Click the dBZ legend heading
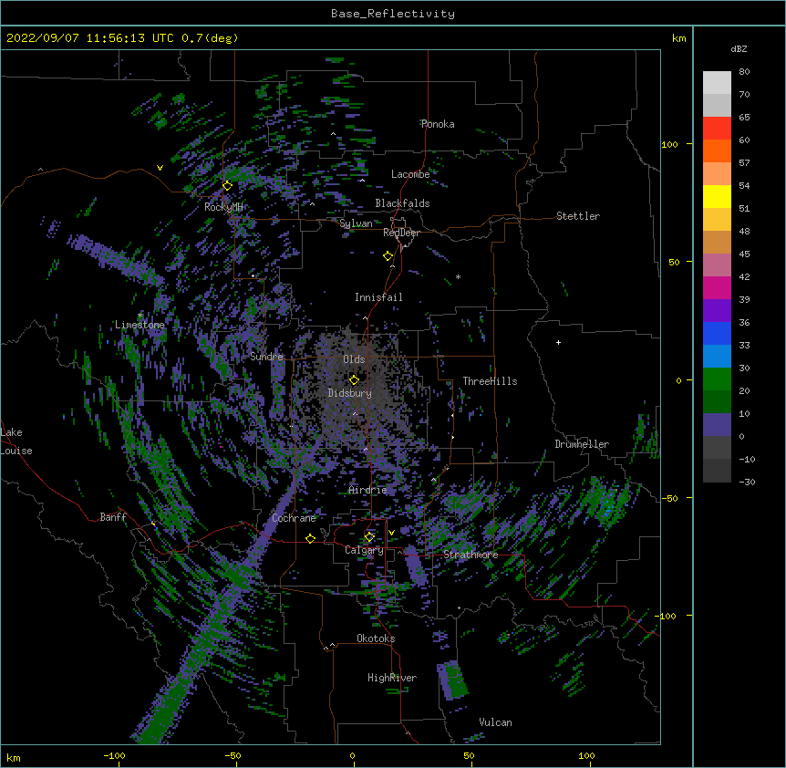Screen dimensions: 786x768 (739, 48)
